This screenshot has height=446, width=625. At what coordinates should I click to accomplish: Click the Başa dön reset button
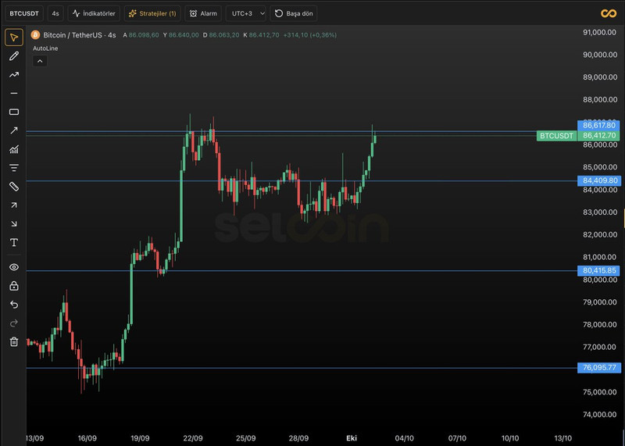pos(294,13)
